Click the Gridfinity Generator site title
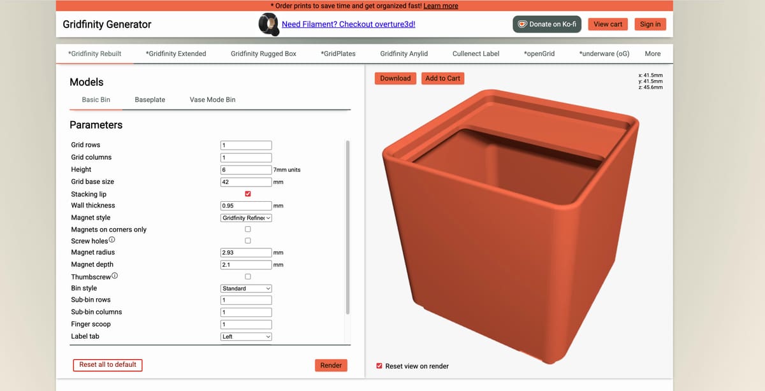Screen dimensions: 765x391 click(107, 24)
